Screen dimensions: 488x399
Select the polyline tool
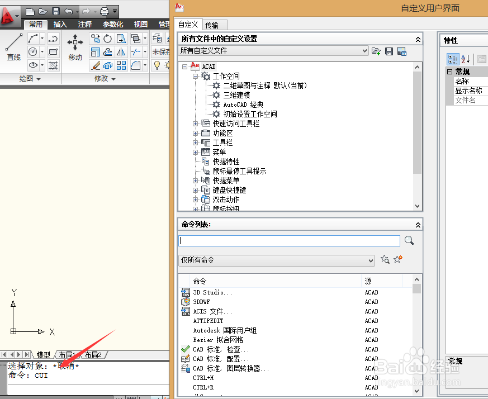click(x=53, y=39)
